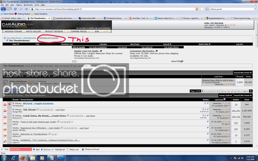Open THE Thread sticky
This screenshot has width=258, height=161.
click(29, 110)
